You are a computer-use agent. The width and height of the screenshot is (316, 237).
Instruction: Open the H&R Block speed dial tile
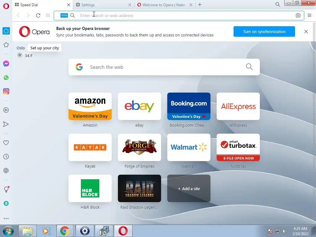tap(90, 189)
